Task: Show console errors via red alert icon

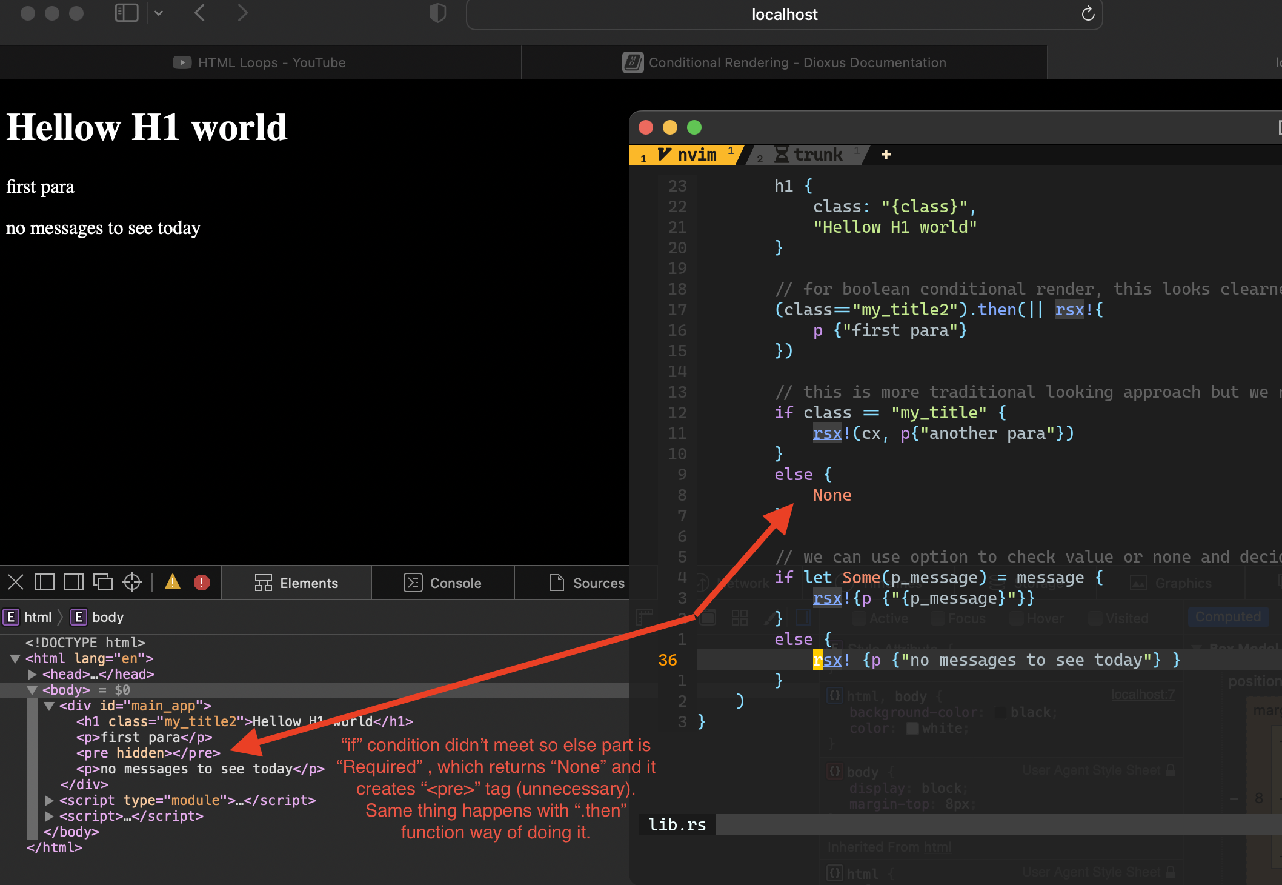Action: (202, 583)
